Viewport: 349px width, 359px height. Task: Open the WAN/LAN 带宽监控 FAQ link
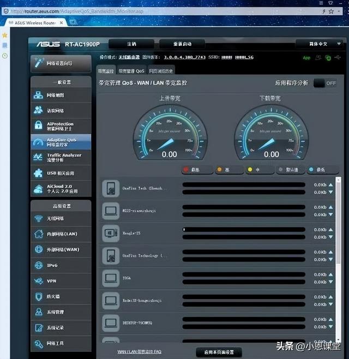click(140, 351)
